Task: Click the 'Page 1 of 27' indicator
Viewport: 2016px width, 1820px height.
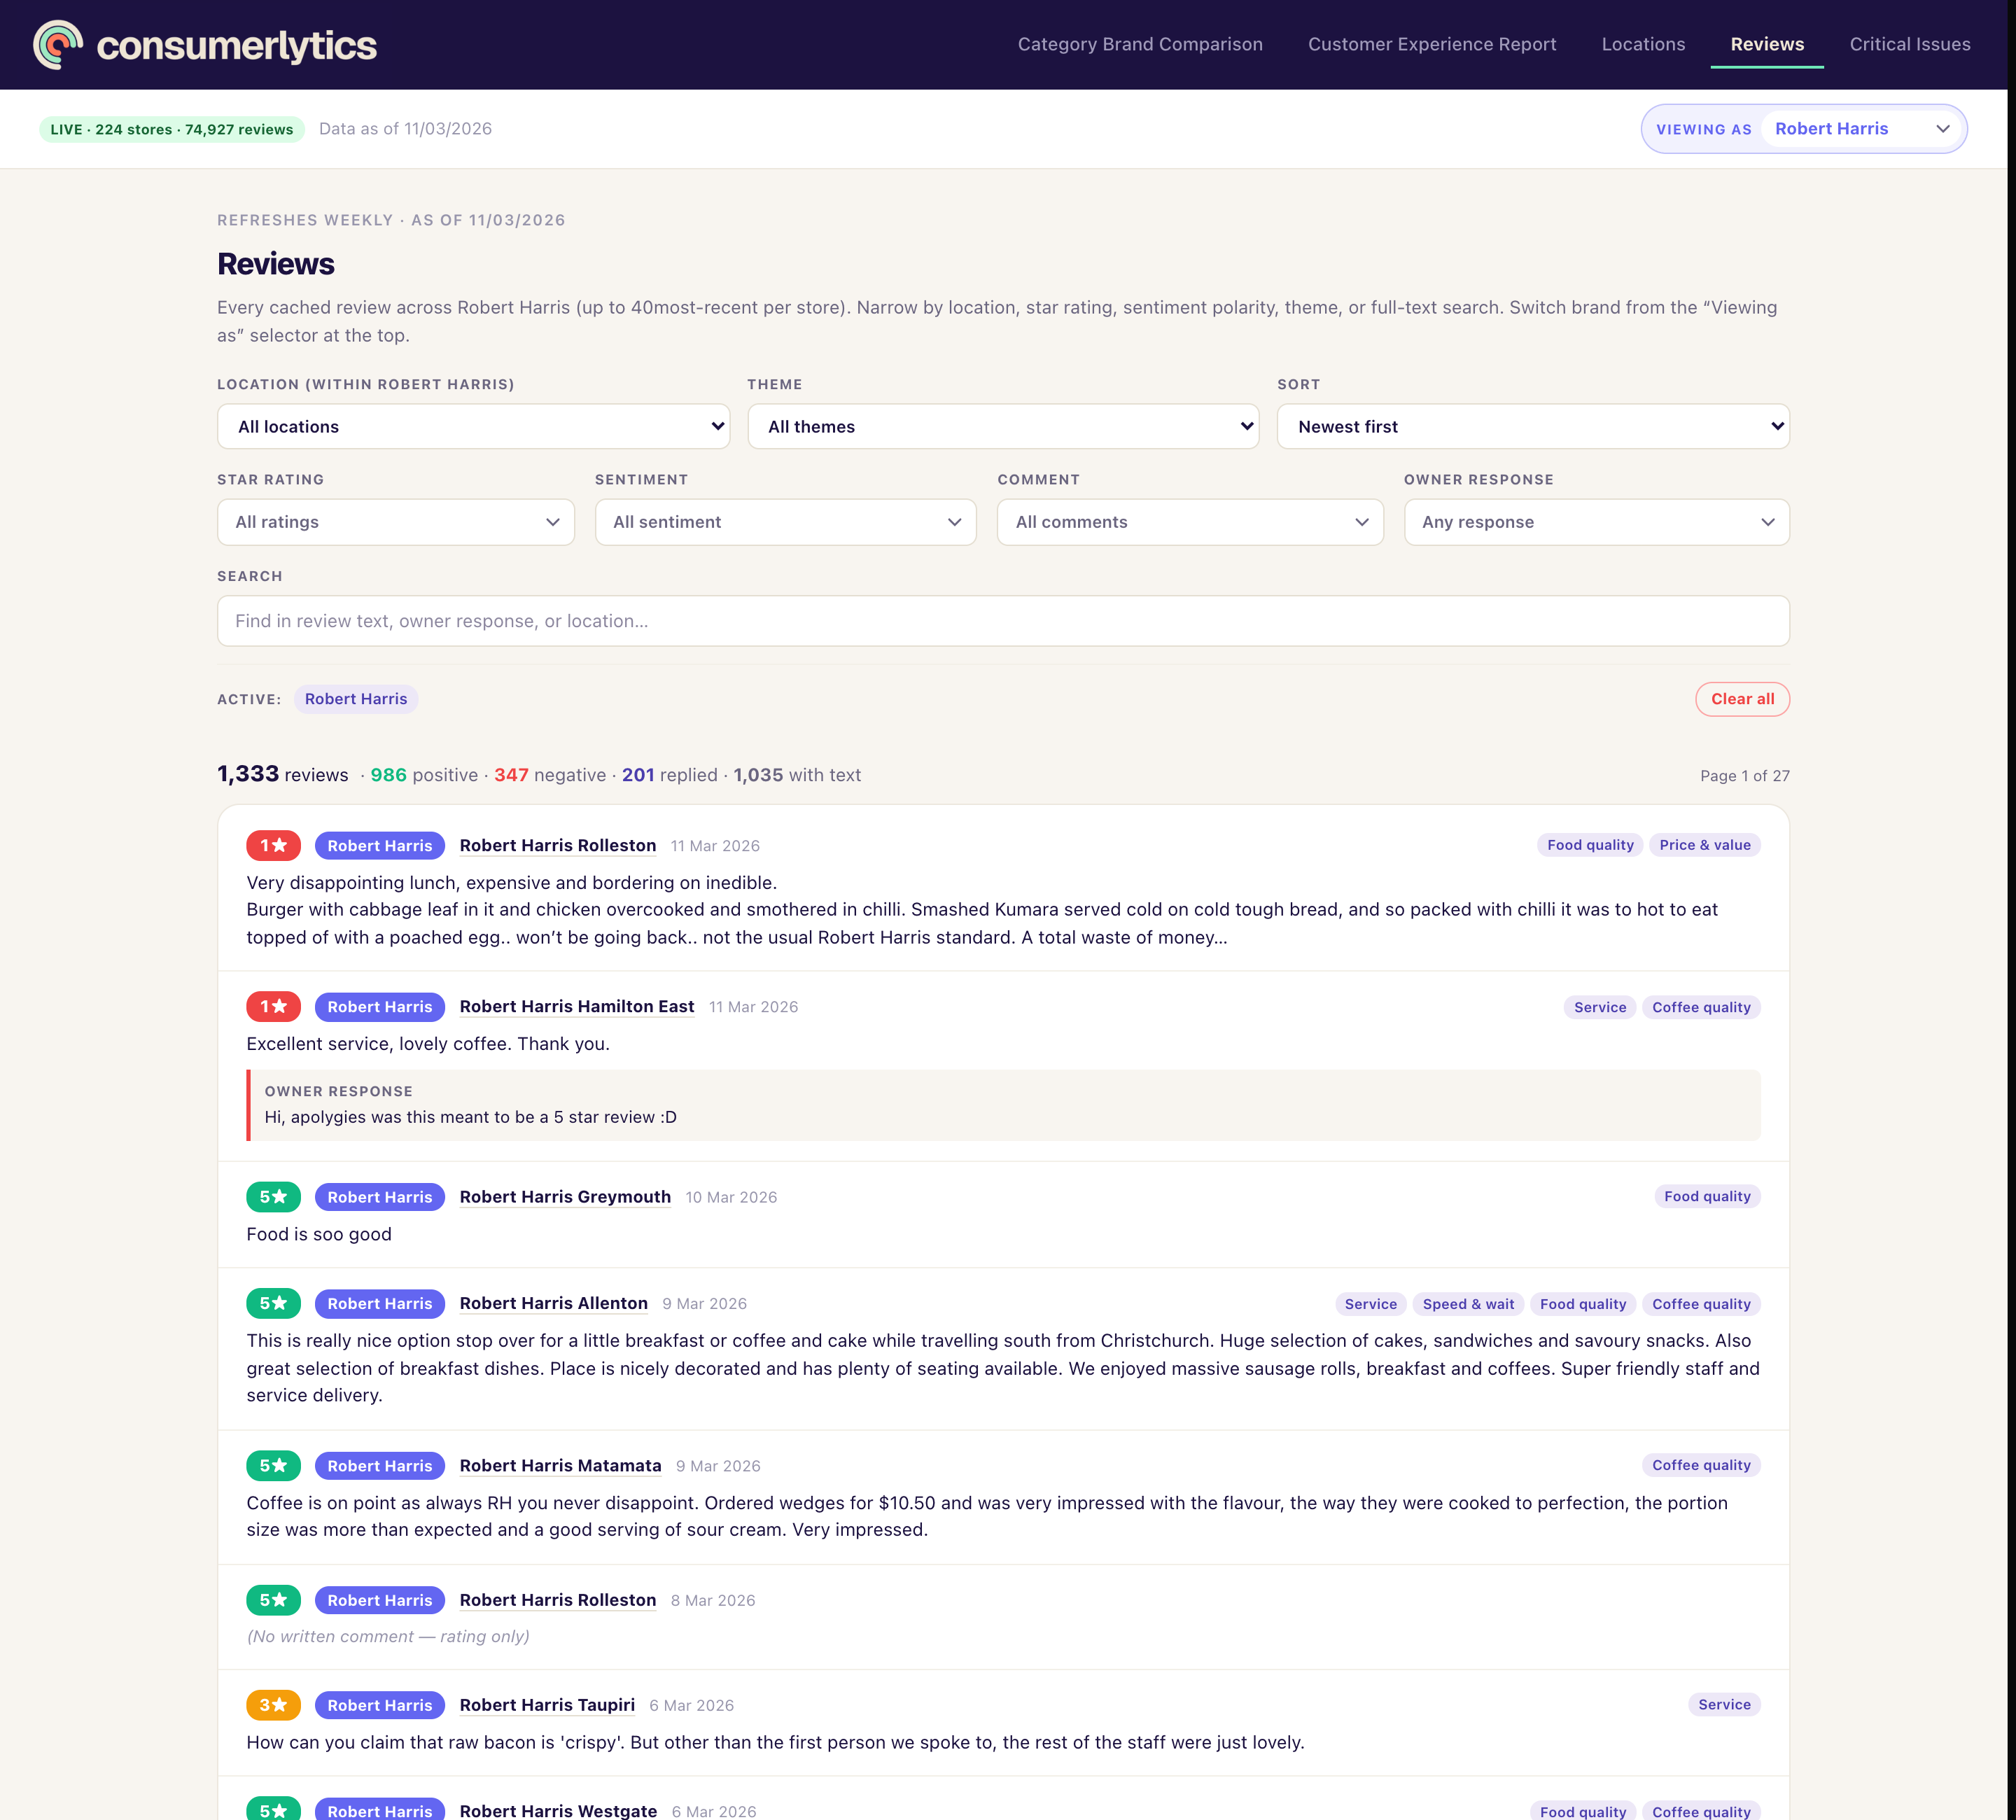Action: tap(1744, 776)
